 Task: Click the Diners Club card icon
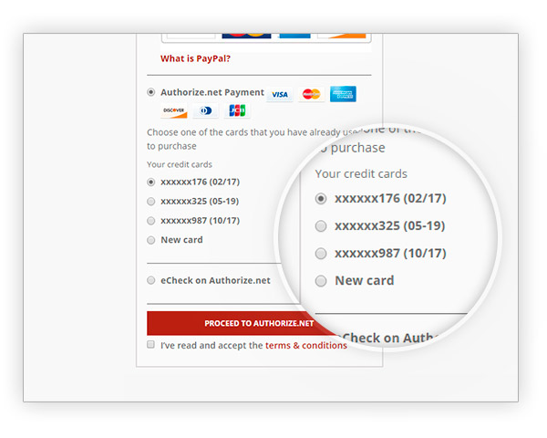click(x=205, y=110)
